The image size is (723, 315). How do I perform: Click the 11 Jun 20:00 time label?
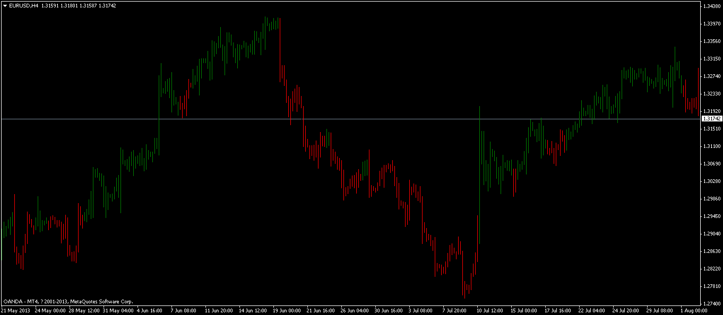[x=220, y=310]
